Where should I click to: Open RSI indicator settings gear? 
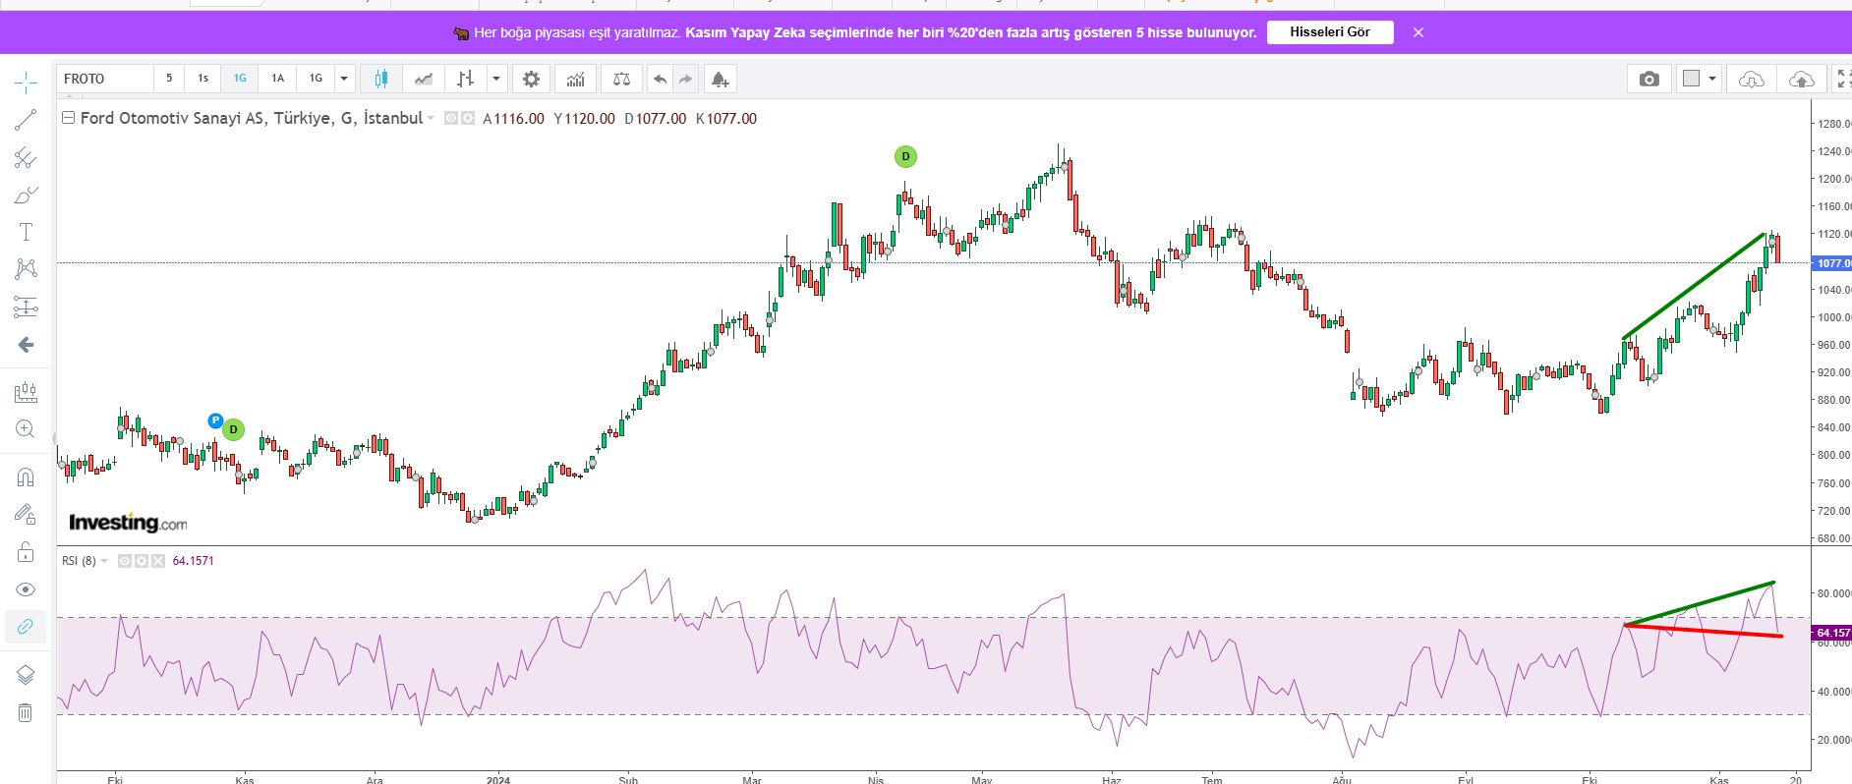(142, 561)
